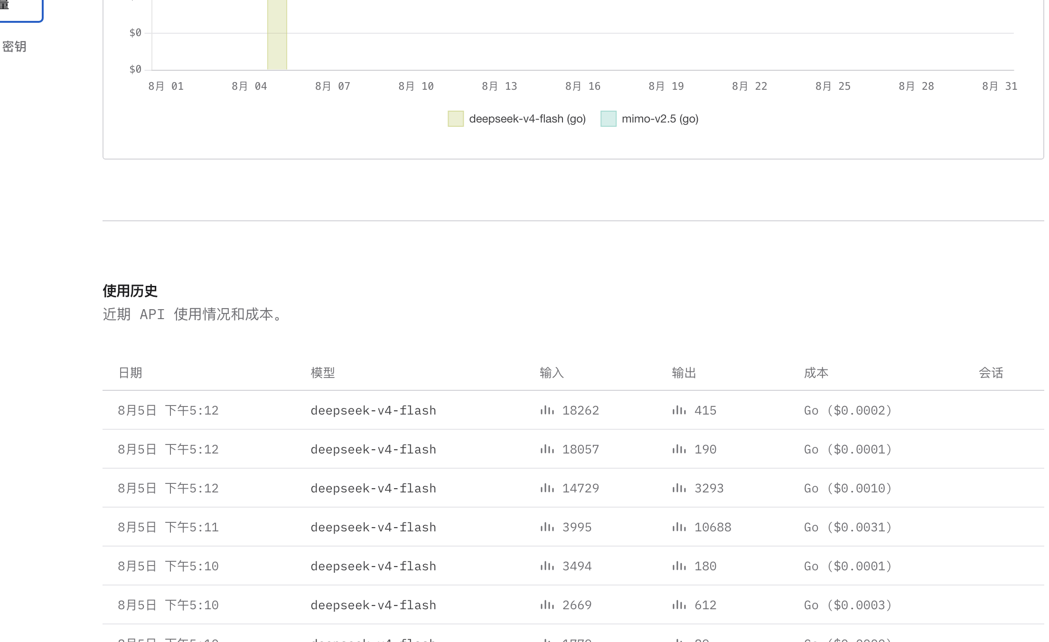Click the token icon beside output 180
This screenshot has height=642, width=1049.
pos(679,566)
